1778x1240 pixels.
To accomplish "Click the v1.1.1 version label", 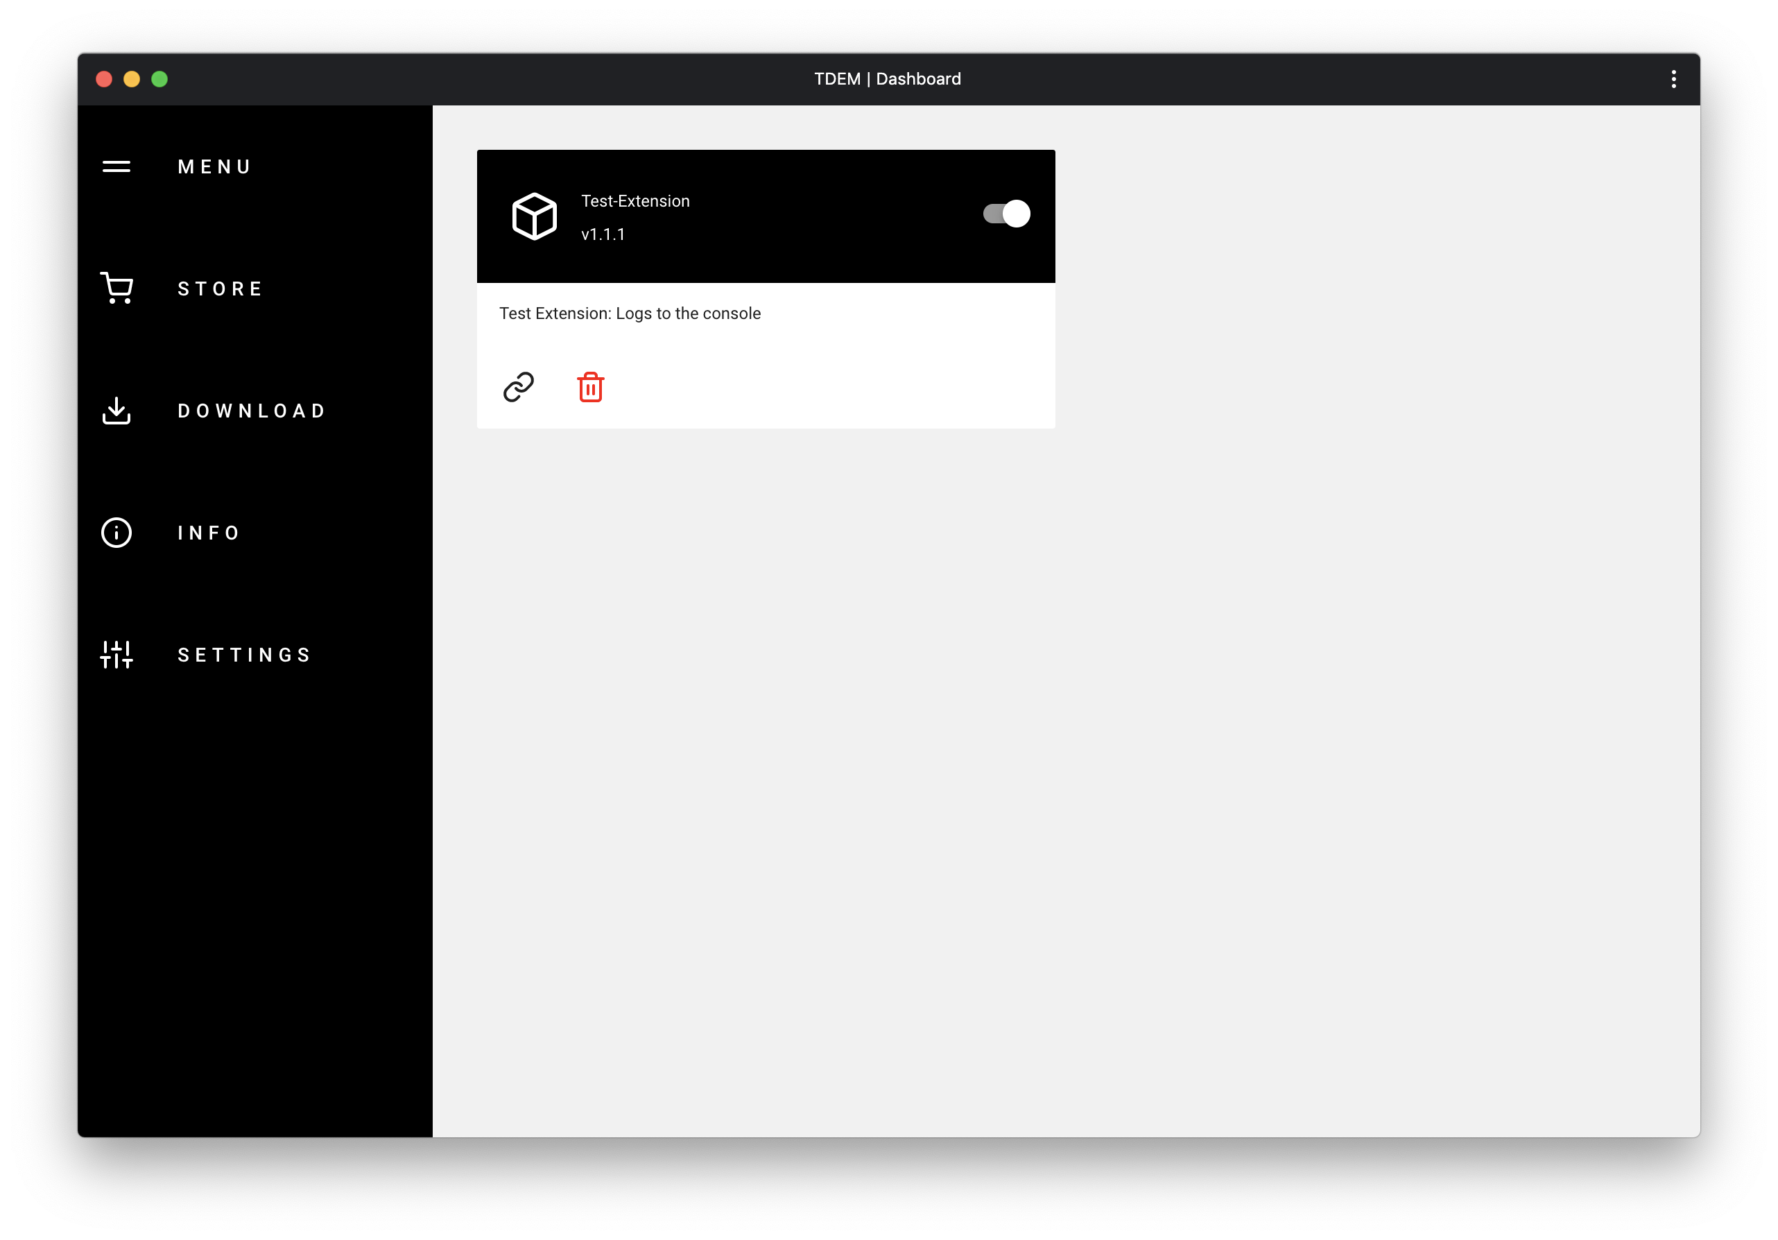I will pyautogui.click(x=603, y=234).
